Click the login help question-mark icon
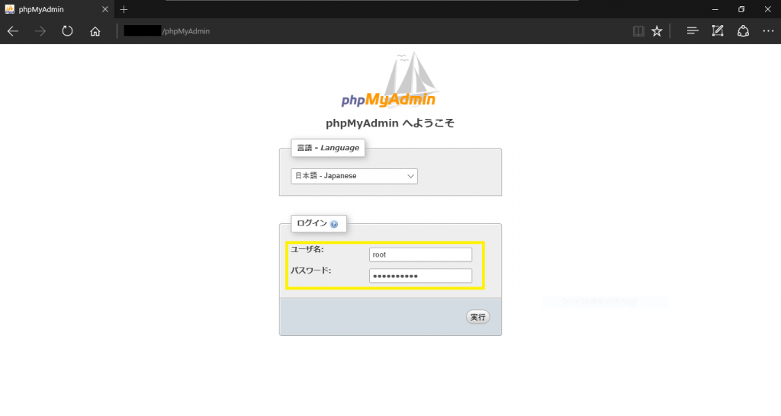781x416 pixels. [x=334, y=224]
